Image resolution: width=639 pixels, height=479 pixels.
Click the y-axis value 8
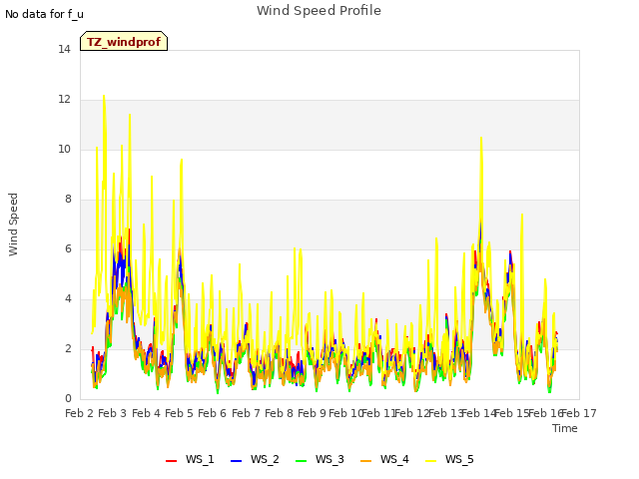(x=68, y=200)
